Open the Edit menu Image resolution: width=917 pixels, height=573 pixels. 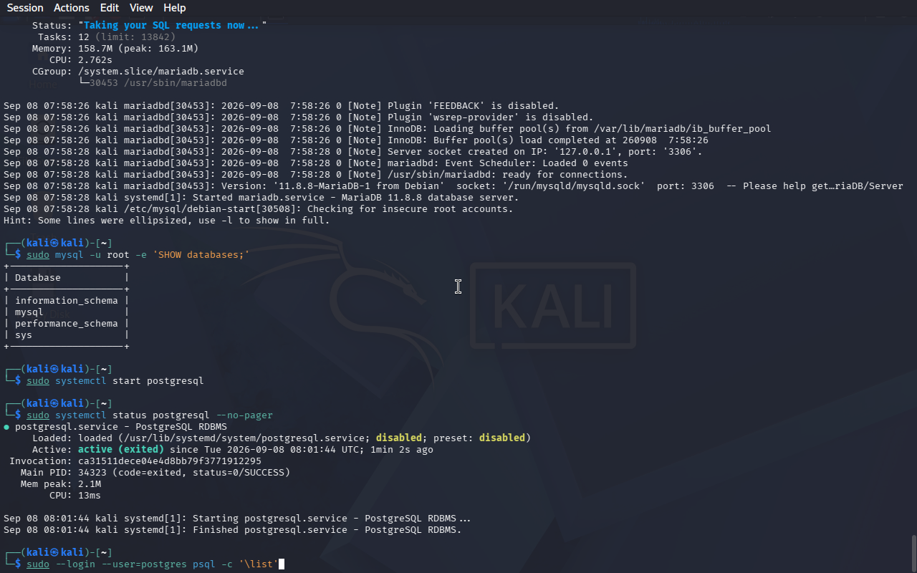click(110, 8)
